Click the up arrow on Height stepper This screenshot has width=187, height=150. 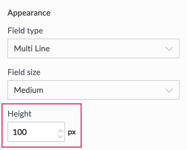point(60,130)
